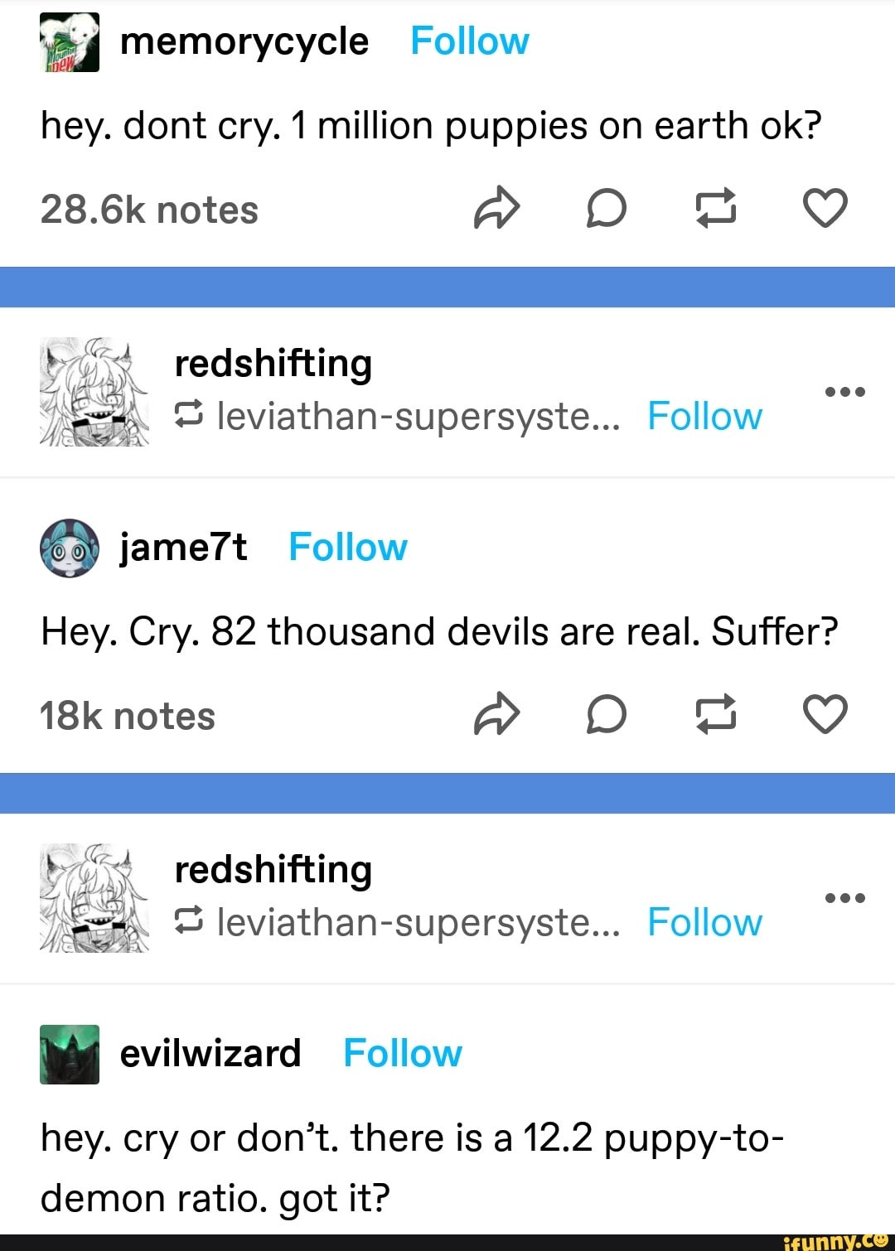
Task: Open the meatball menu on redshifting's first reblog
Action: 845,392
